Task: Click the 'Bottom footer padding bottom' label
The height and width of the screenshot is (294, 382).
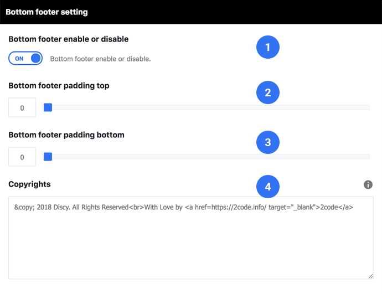Action: click(x=66, y=135)
